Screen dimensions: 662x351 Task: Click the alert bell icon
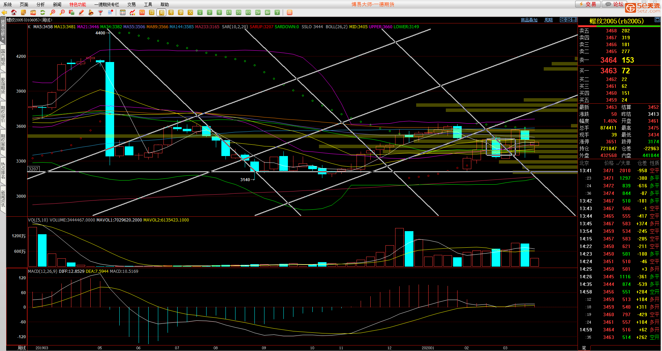(x=91, y=12)
